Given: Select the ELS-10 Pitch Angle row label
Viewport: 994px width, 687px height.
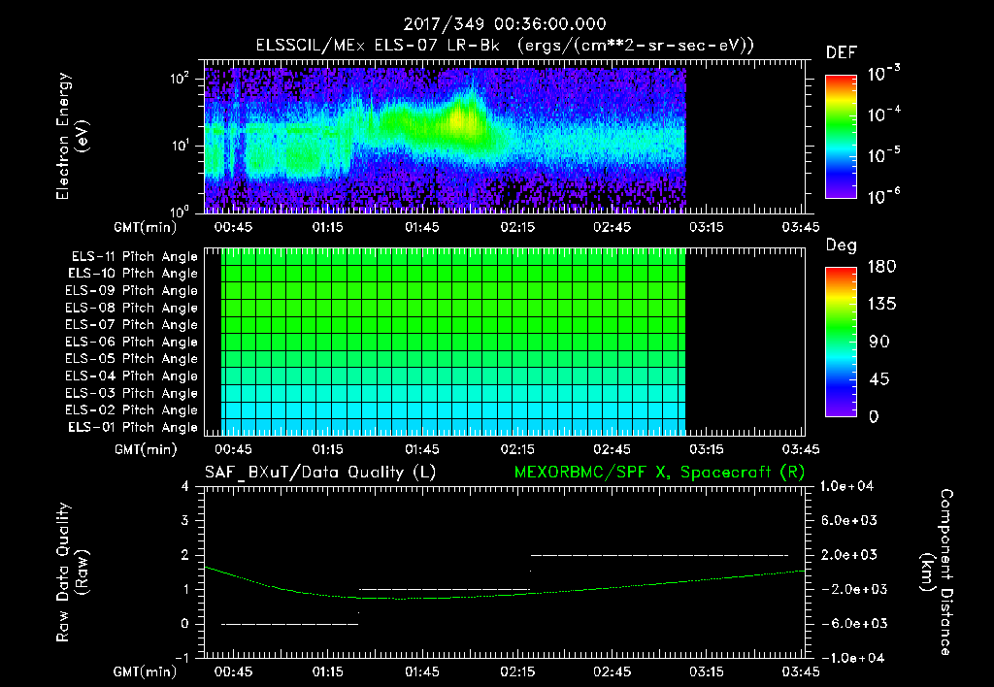Looking at the screenshot, I should click(133, 274).
